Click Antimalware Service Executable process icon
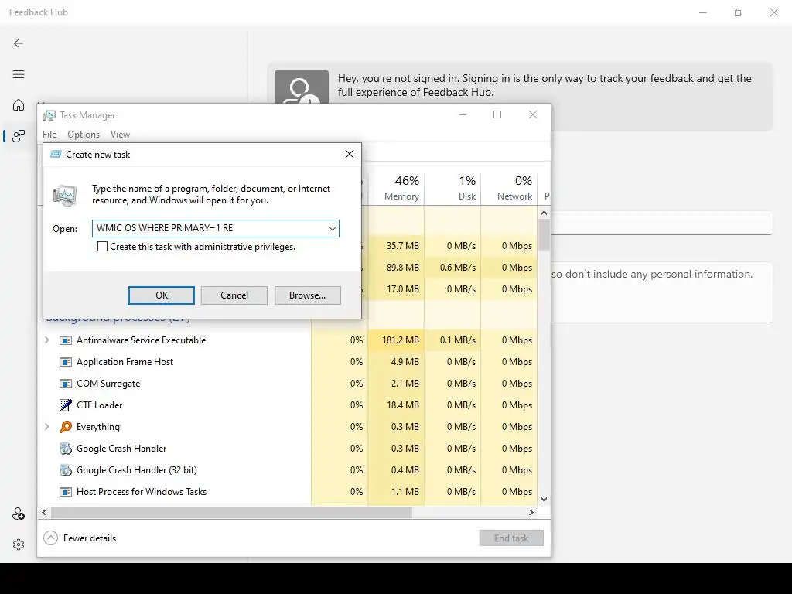Viewport: 792px width, 594px height. tap(66, 340)
